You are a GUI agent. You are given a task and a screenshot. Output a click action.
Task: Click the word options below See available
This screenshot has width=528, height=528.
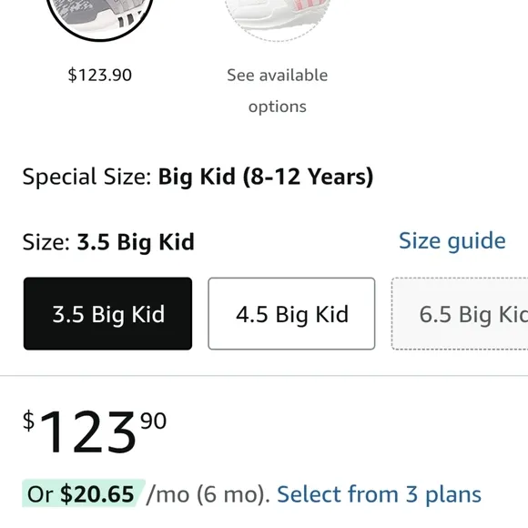click(x=277, y=107)
